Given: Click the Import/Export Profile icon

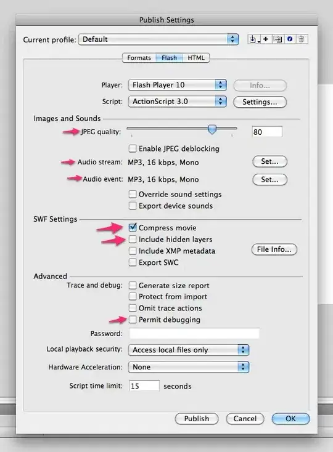Looking at the screenshot, I should 254,39.
